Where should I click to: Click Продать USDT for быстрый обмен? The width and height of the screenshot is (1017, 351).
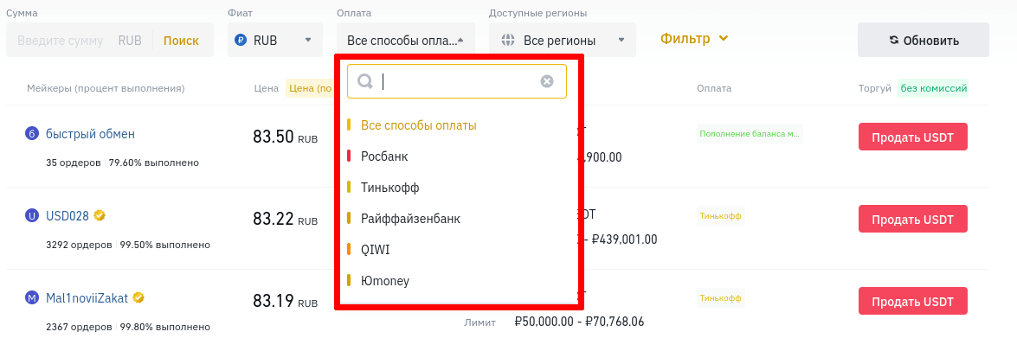[x=912, y=137]
